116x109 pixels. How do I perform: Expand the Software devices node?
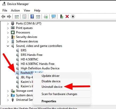coord(8,42)
